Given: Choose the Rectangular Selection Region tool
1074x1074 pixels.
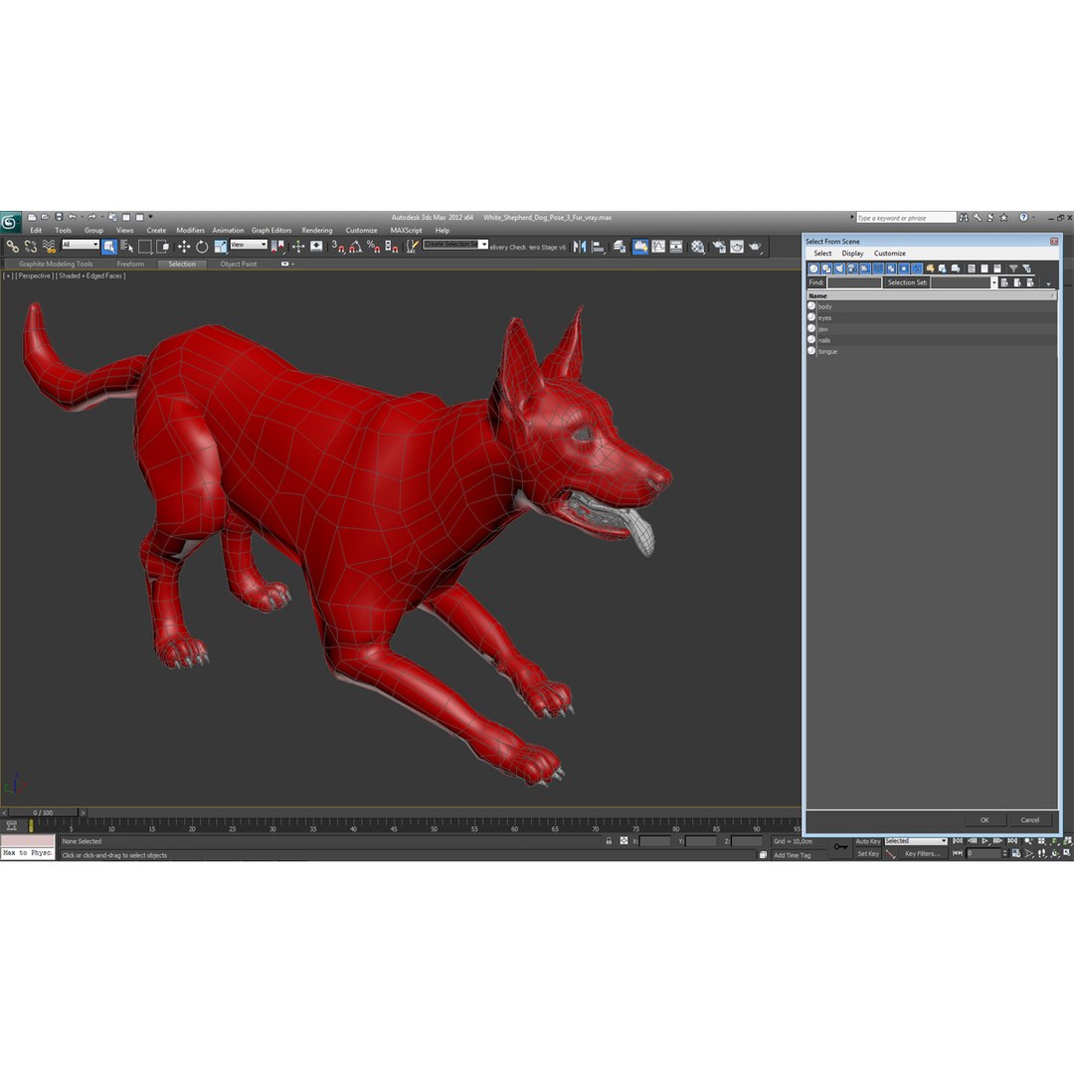Looking at the screenshot, I should [x=145, y=247].
